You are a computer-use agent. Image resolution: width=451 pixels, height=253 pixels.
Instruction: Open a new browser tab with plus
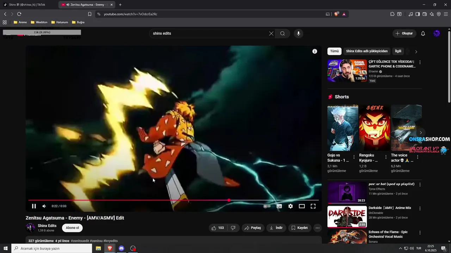coord(120,5)
